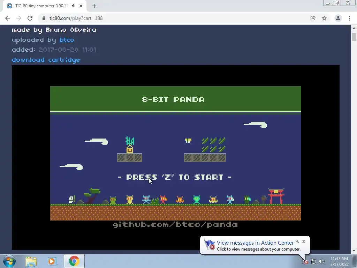Reload the TIC-80 page
The image size is (357, 268).
[30, 18]
